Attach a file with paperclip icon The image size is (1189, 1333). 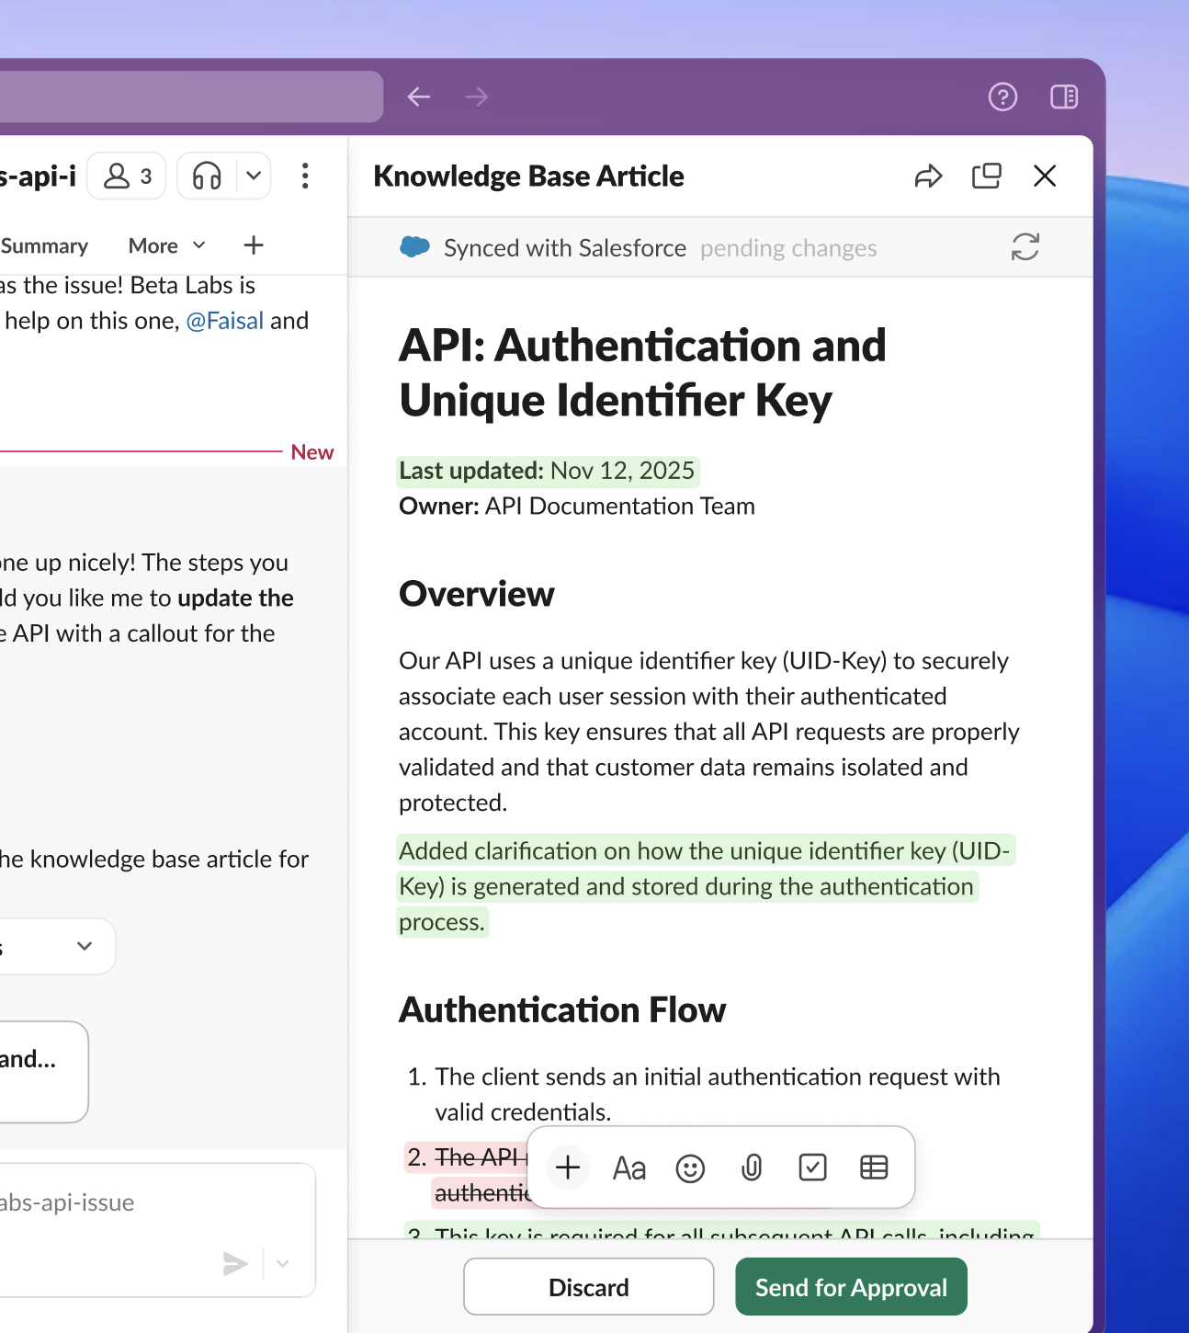pyautogui.click(x=752, y=1168)
